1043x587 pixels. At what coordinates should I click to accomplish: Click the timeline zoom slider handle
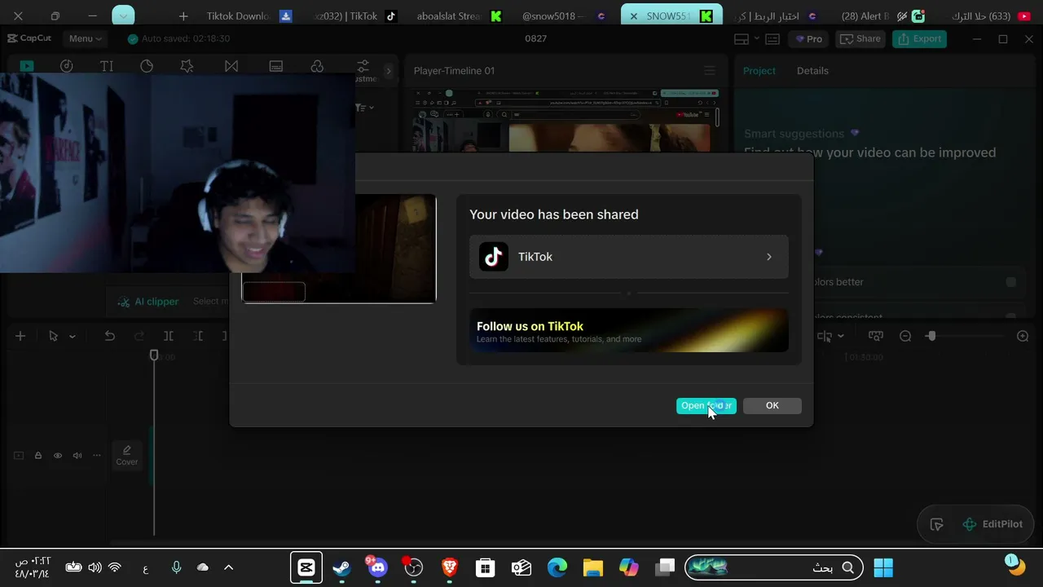[931, 336]
